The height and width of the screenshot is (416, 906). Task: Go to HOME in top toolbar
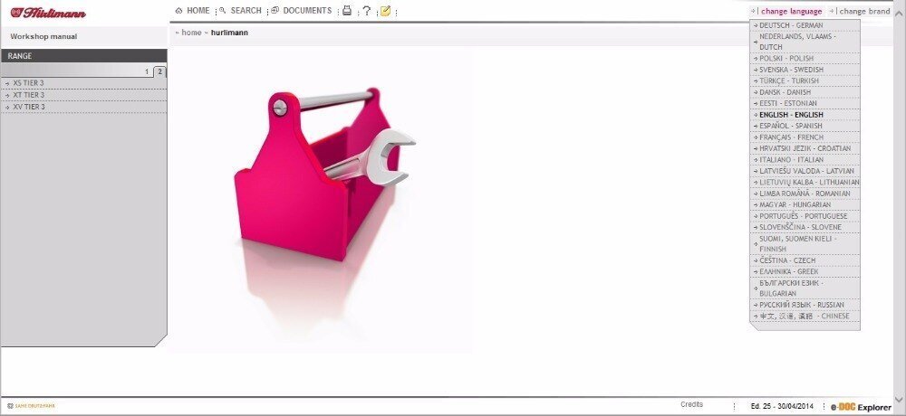click(192, 11)
